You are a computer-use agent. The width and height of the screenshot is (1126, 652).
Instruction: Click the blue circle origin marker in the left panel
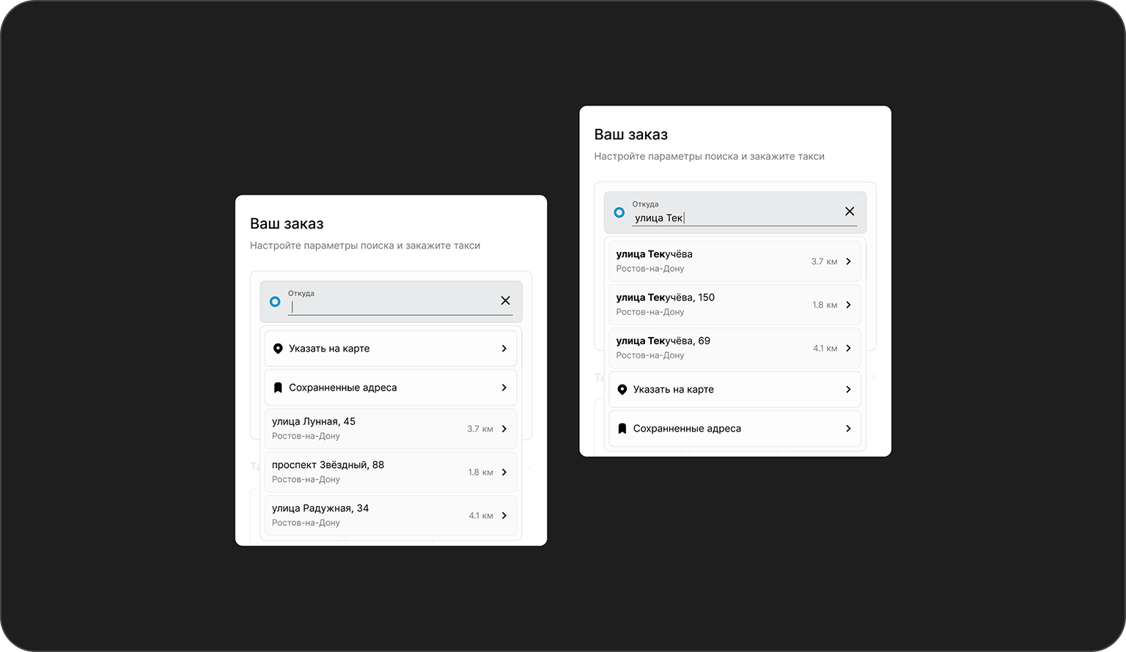275,302
